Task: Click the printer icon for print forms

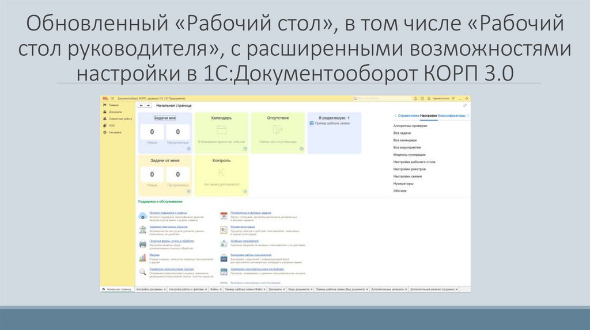Action: tap(143, 244)
